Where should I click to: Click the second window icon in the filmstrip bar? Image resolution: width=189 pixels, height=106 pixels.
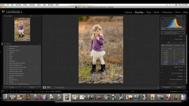tap(6, 92)
